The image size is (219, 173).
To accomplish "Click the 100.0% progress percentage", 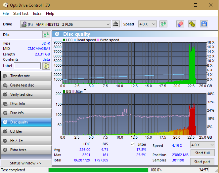I will coord(156,170).
